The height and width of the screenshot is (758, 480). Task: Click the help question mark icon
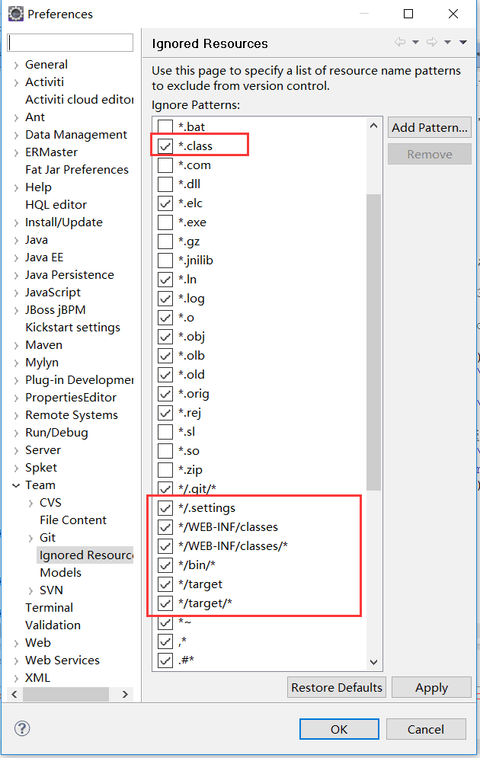22,729
